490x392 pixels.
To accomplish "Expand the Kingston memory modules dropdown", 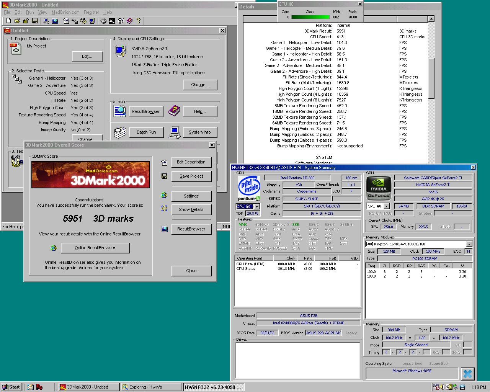I will pyautogui.click(x=469, y=244).
